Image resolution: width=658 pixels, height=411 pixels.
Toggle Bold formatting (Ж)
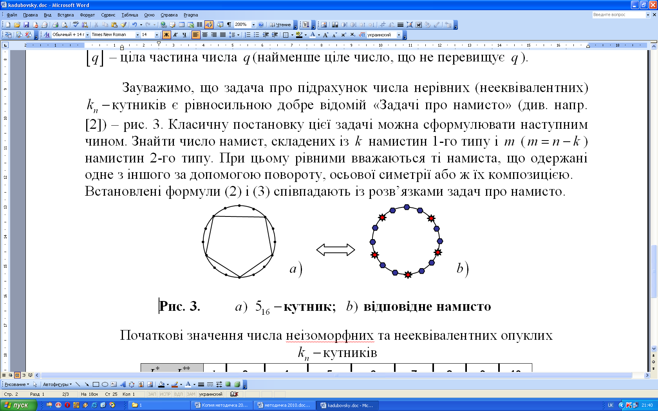click(166, 35)
